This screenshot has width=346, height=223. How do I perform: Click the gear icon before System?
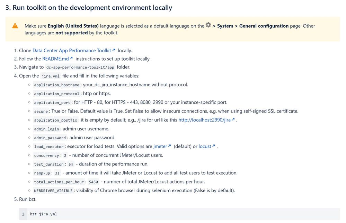[x=208, y=25]
